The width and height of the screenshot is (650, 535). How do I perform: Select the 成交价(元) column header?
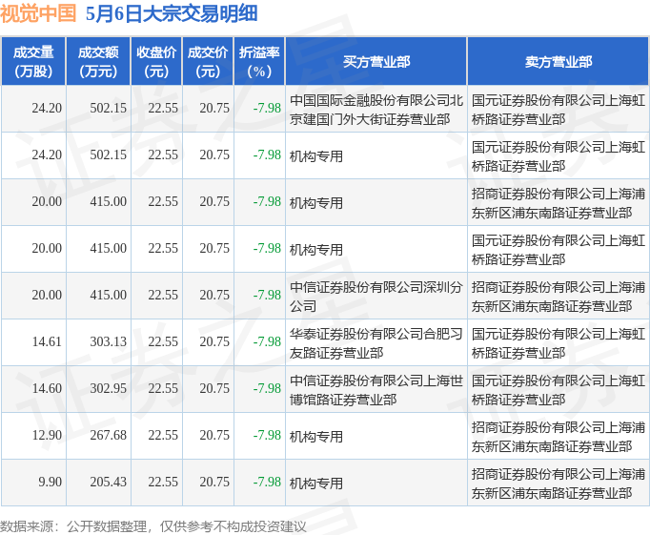point(208,61)
